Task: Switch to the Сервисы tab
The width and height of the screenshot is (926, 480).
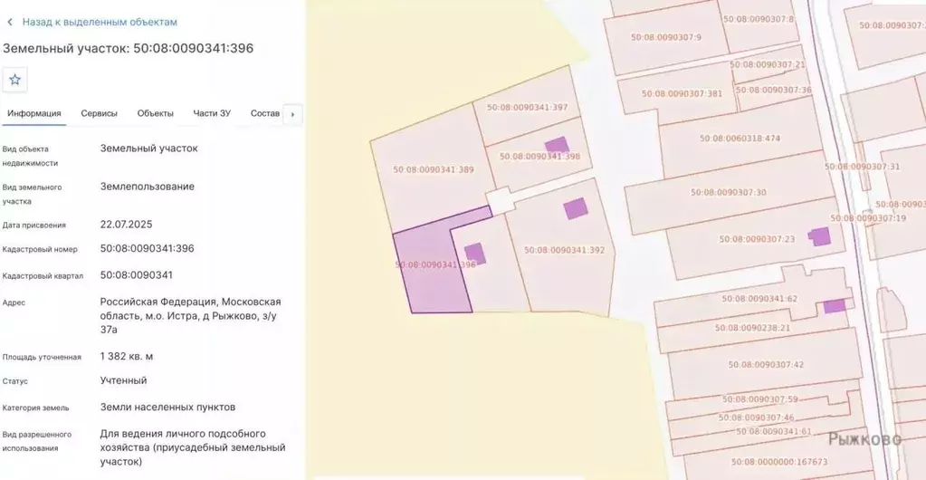Action: click(100, 113)
